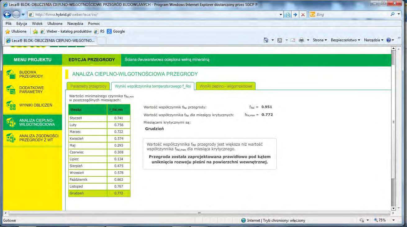Switch to Parametry przegrody tab
This screenshot has width=407, height=227.
tap(88, 86)
